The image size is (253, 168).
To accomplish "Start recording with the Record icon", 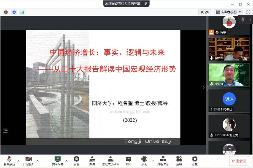I will (x=144, y=160).
